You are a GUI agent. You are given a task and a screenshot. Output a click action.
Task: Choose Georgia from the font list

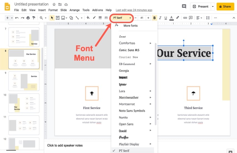coord(124,71)
